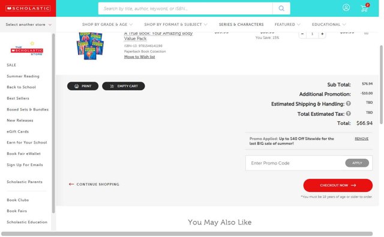Click Checkout Now button
This screenshot has width=384, height=237.
point(338,185)
